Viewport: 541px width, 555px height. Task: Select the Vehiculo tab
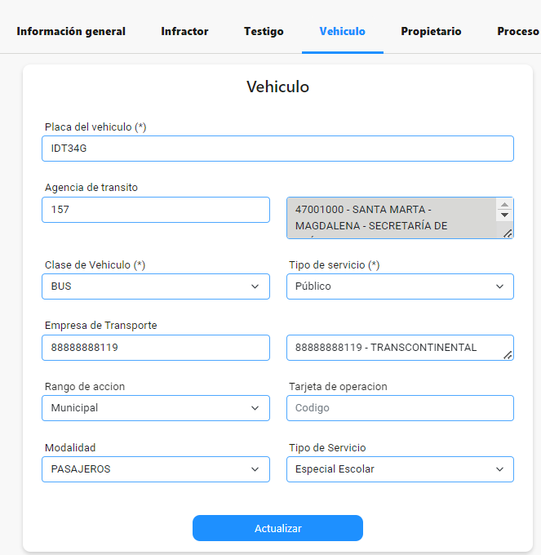[342, 32]
